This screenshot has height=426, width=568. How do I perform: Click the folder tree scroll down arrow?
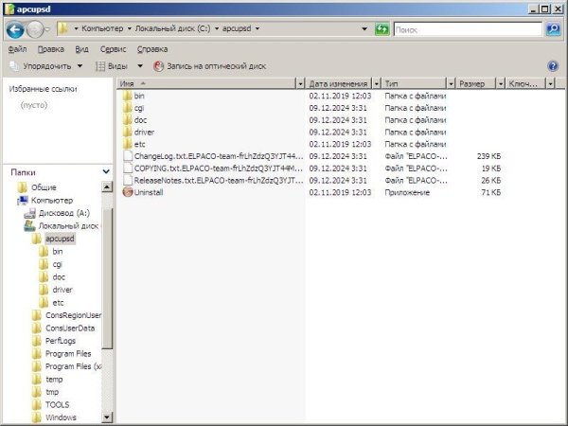coord(106,417)
